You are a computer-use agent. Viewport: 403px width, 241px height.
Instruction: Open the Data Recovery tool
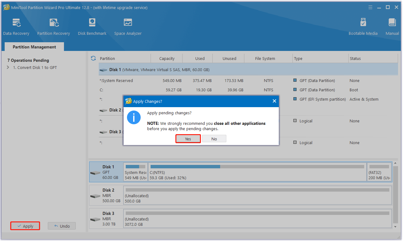(16, 27)
